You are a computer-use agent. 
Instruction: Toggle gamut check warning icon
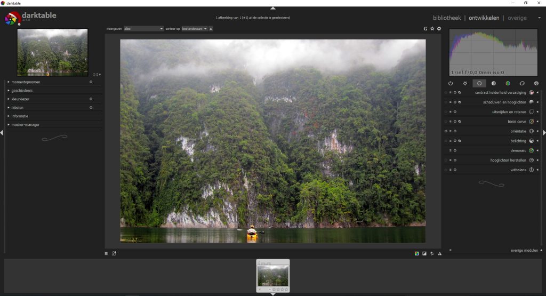[x=440, y=253]
